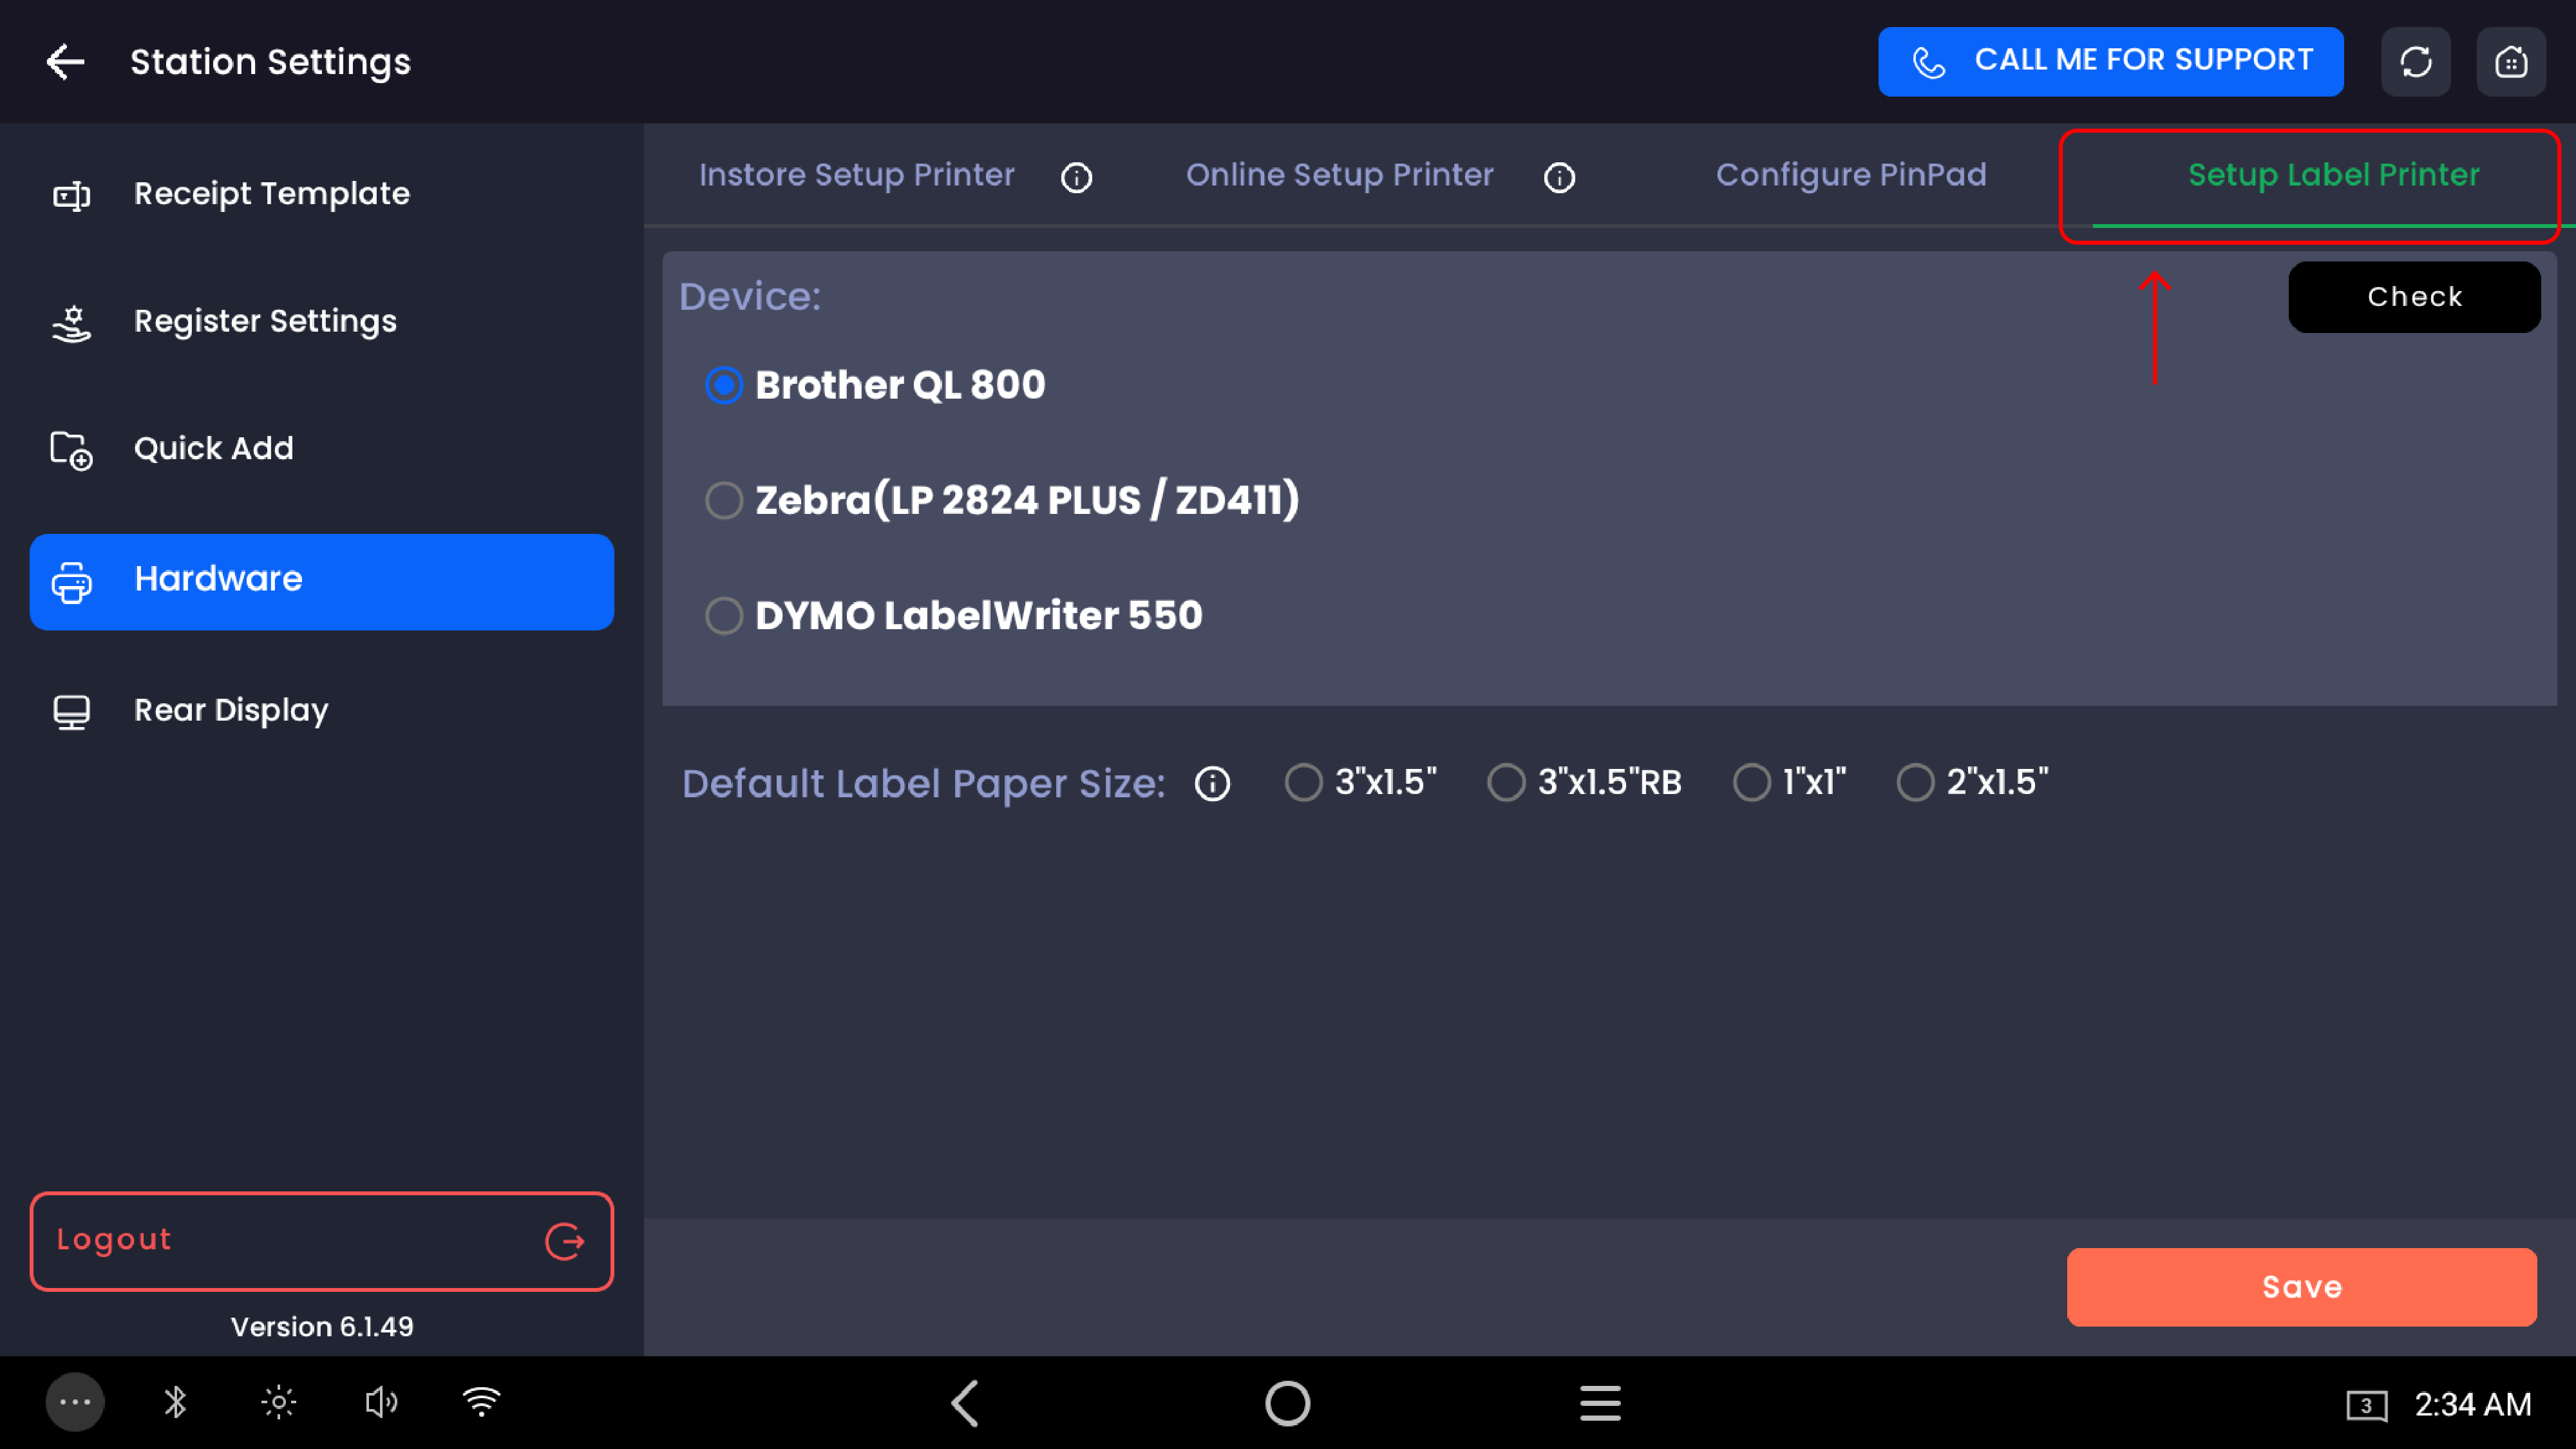The height and width of the screenshot is (1449, 2576).
Task: Log out of the station
Action: pyautogui.click(x=321, y=1241)
